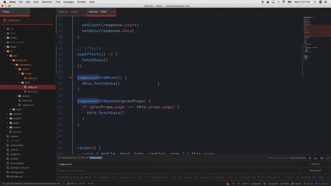The width and height of the screenshot is (331, 186).
Task: Focus the Replace in project field
Action: pyautogui.click(x=178, y=171)
